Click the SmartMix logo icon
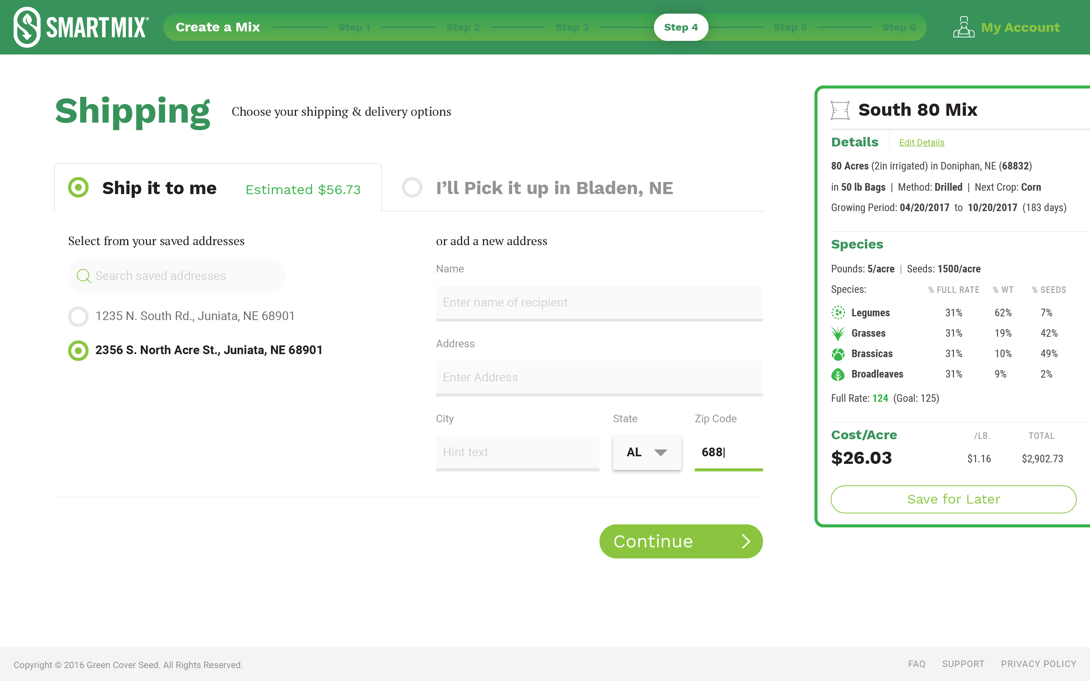 point(27,27)
